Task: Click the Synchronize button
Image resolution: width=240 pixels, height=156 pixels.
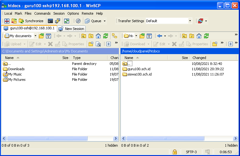Action: click(31, 21)
